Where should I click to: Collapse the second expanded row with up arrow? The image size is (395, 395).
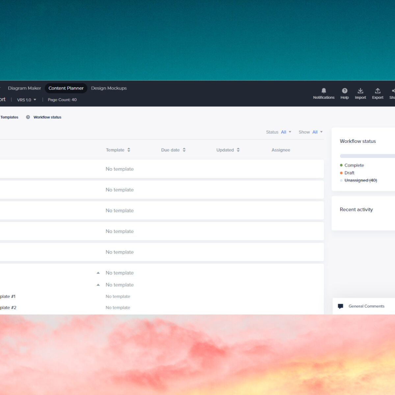98,285
